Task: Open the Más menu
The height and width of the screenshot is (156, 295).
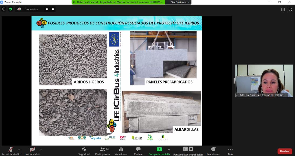Action: click(230, 150)
